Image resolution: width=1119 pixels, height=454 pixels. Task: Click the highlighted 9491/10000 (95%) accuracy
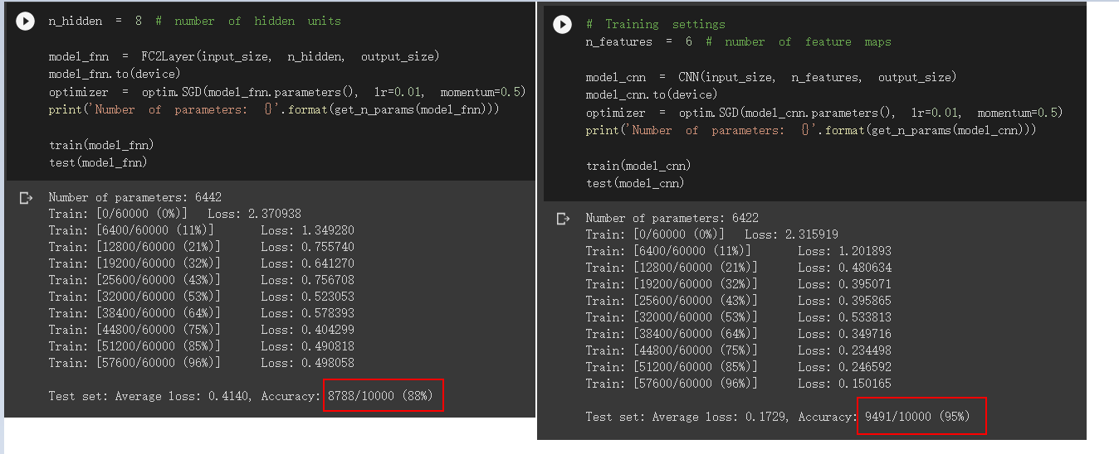coord(919,417)
